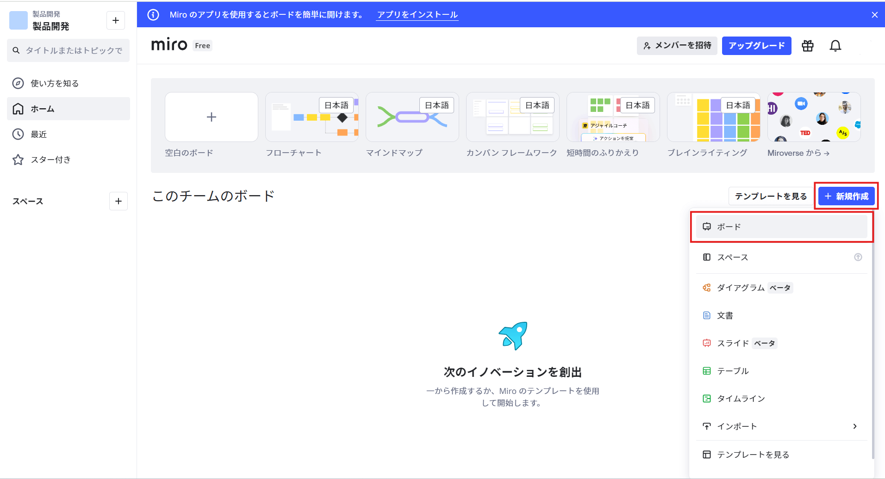Choose ダイアグラム from the create menu

tap(782, 288)
